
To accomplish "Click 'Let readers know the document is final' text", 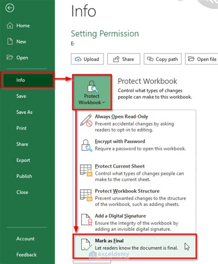I will pos(136,248).
